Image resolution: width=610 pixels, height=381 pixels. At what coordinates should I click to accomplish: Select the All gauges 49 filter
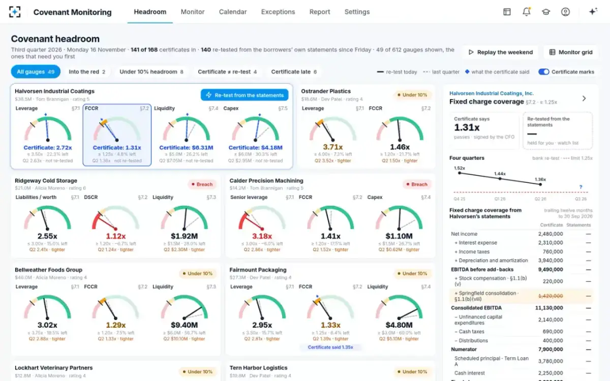(36, 72)
